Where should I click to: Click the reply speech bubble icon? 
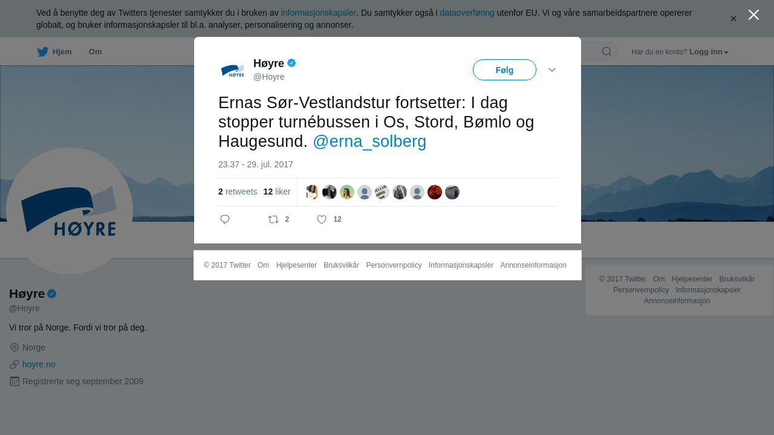click(225, 219)
